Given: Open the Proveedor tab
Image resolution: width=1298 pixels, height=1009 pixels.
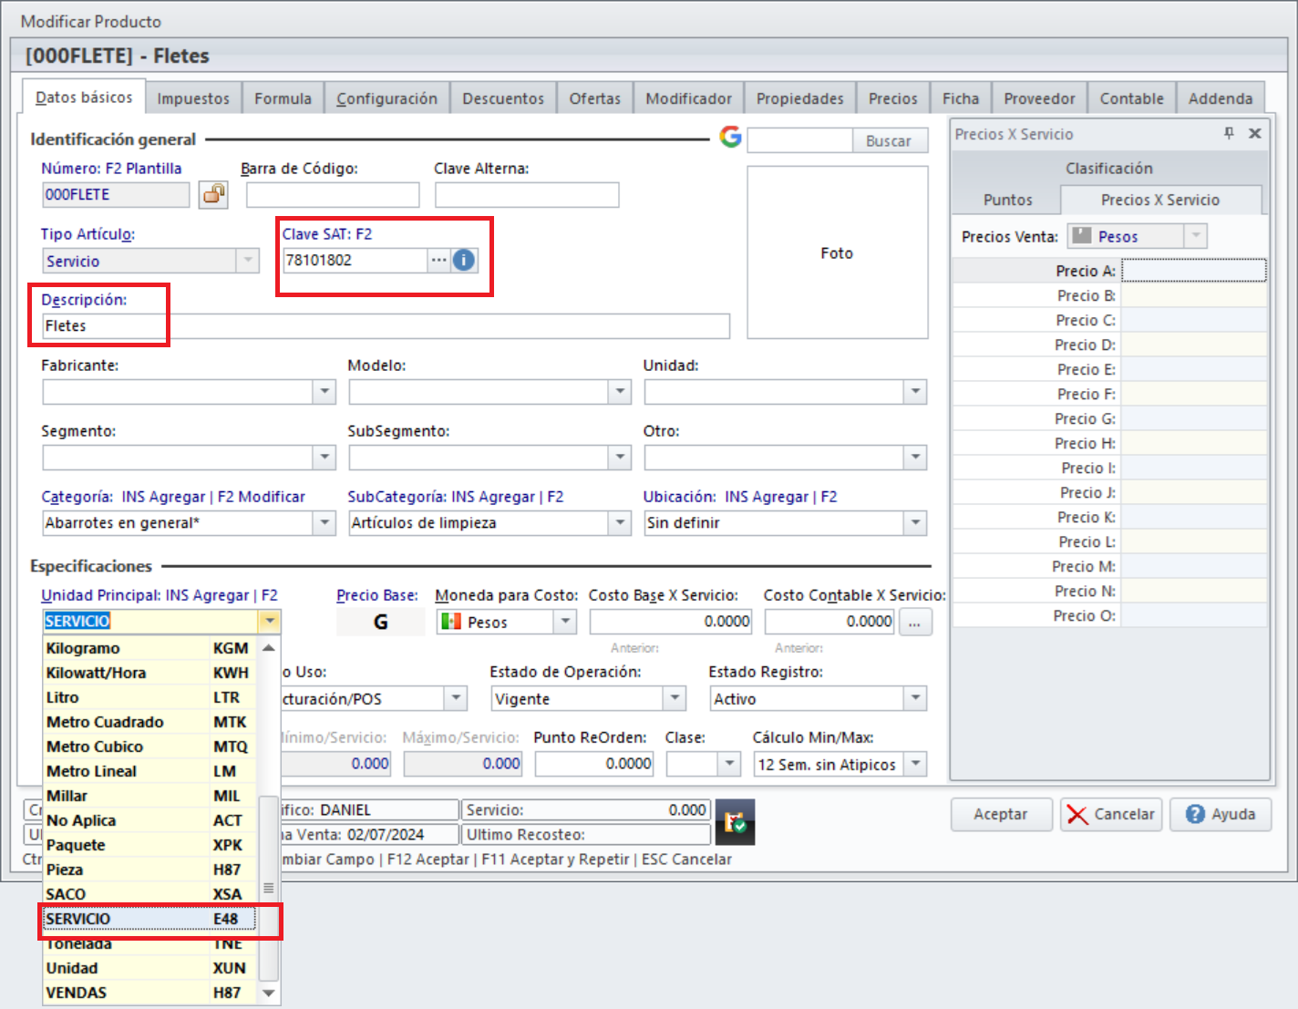Looking at the screenshot, I should (1039, 98).
